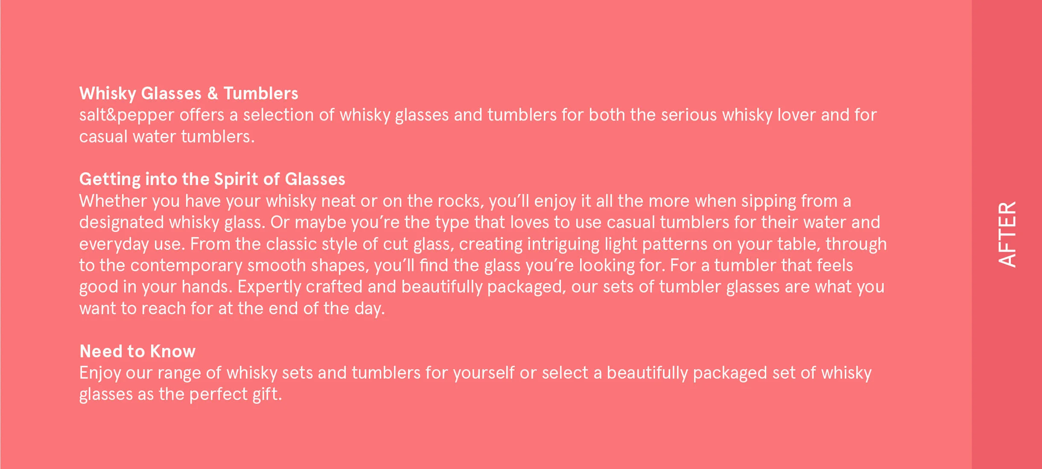Click the line "want to reach for at the end of the day."
Image resolution: width=1042 pixels, height=469 pixels.
pyautogui.click(x=232, y=308)
